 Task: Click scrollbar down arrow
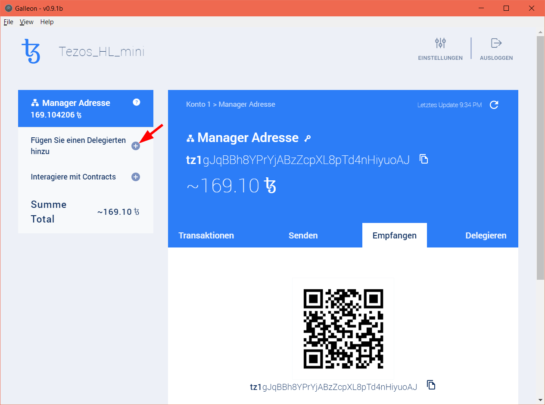tap(540, 400)
